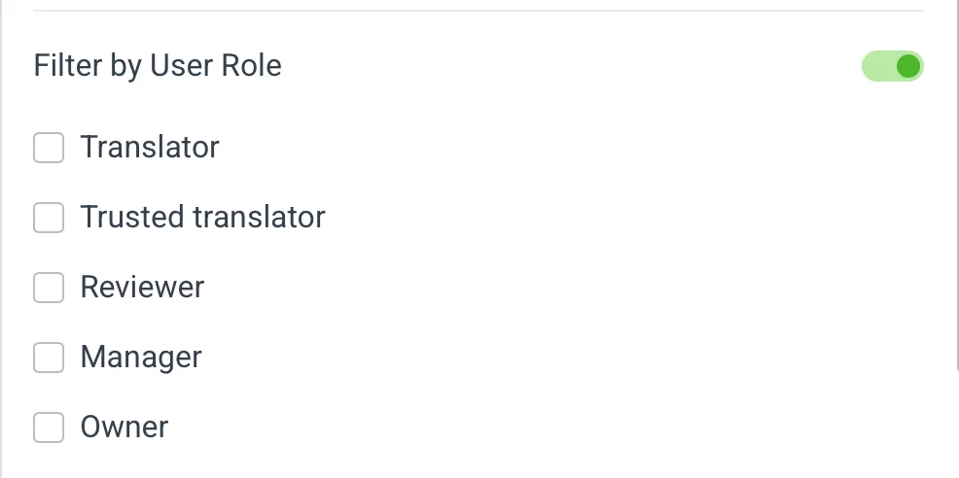The height and width of the screenshot is (478, 959).
Task: Check the Translator checkbox
Action: (x=49, y=148)
